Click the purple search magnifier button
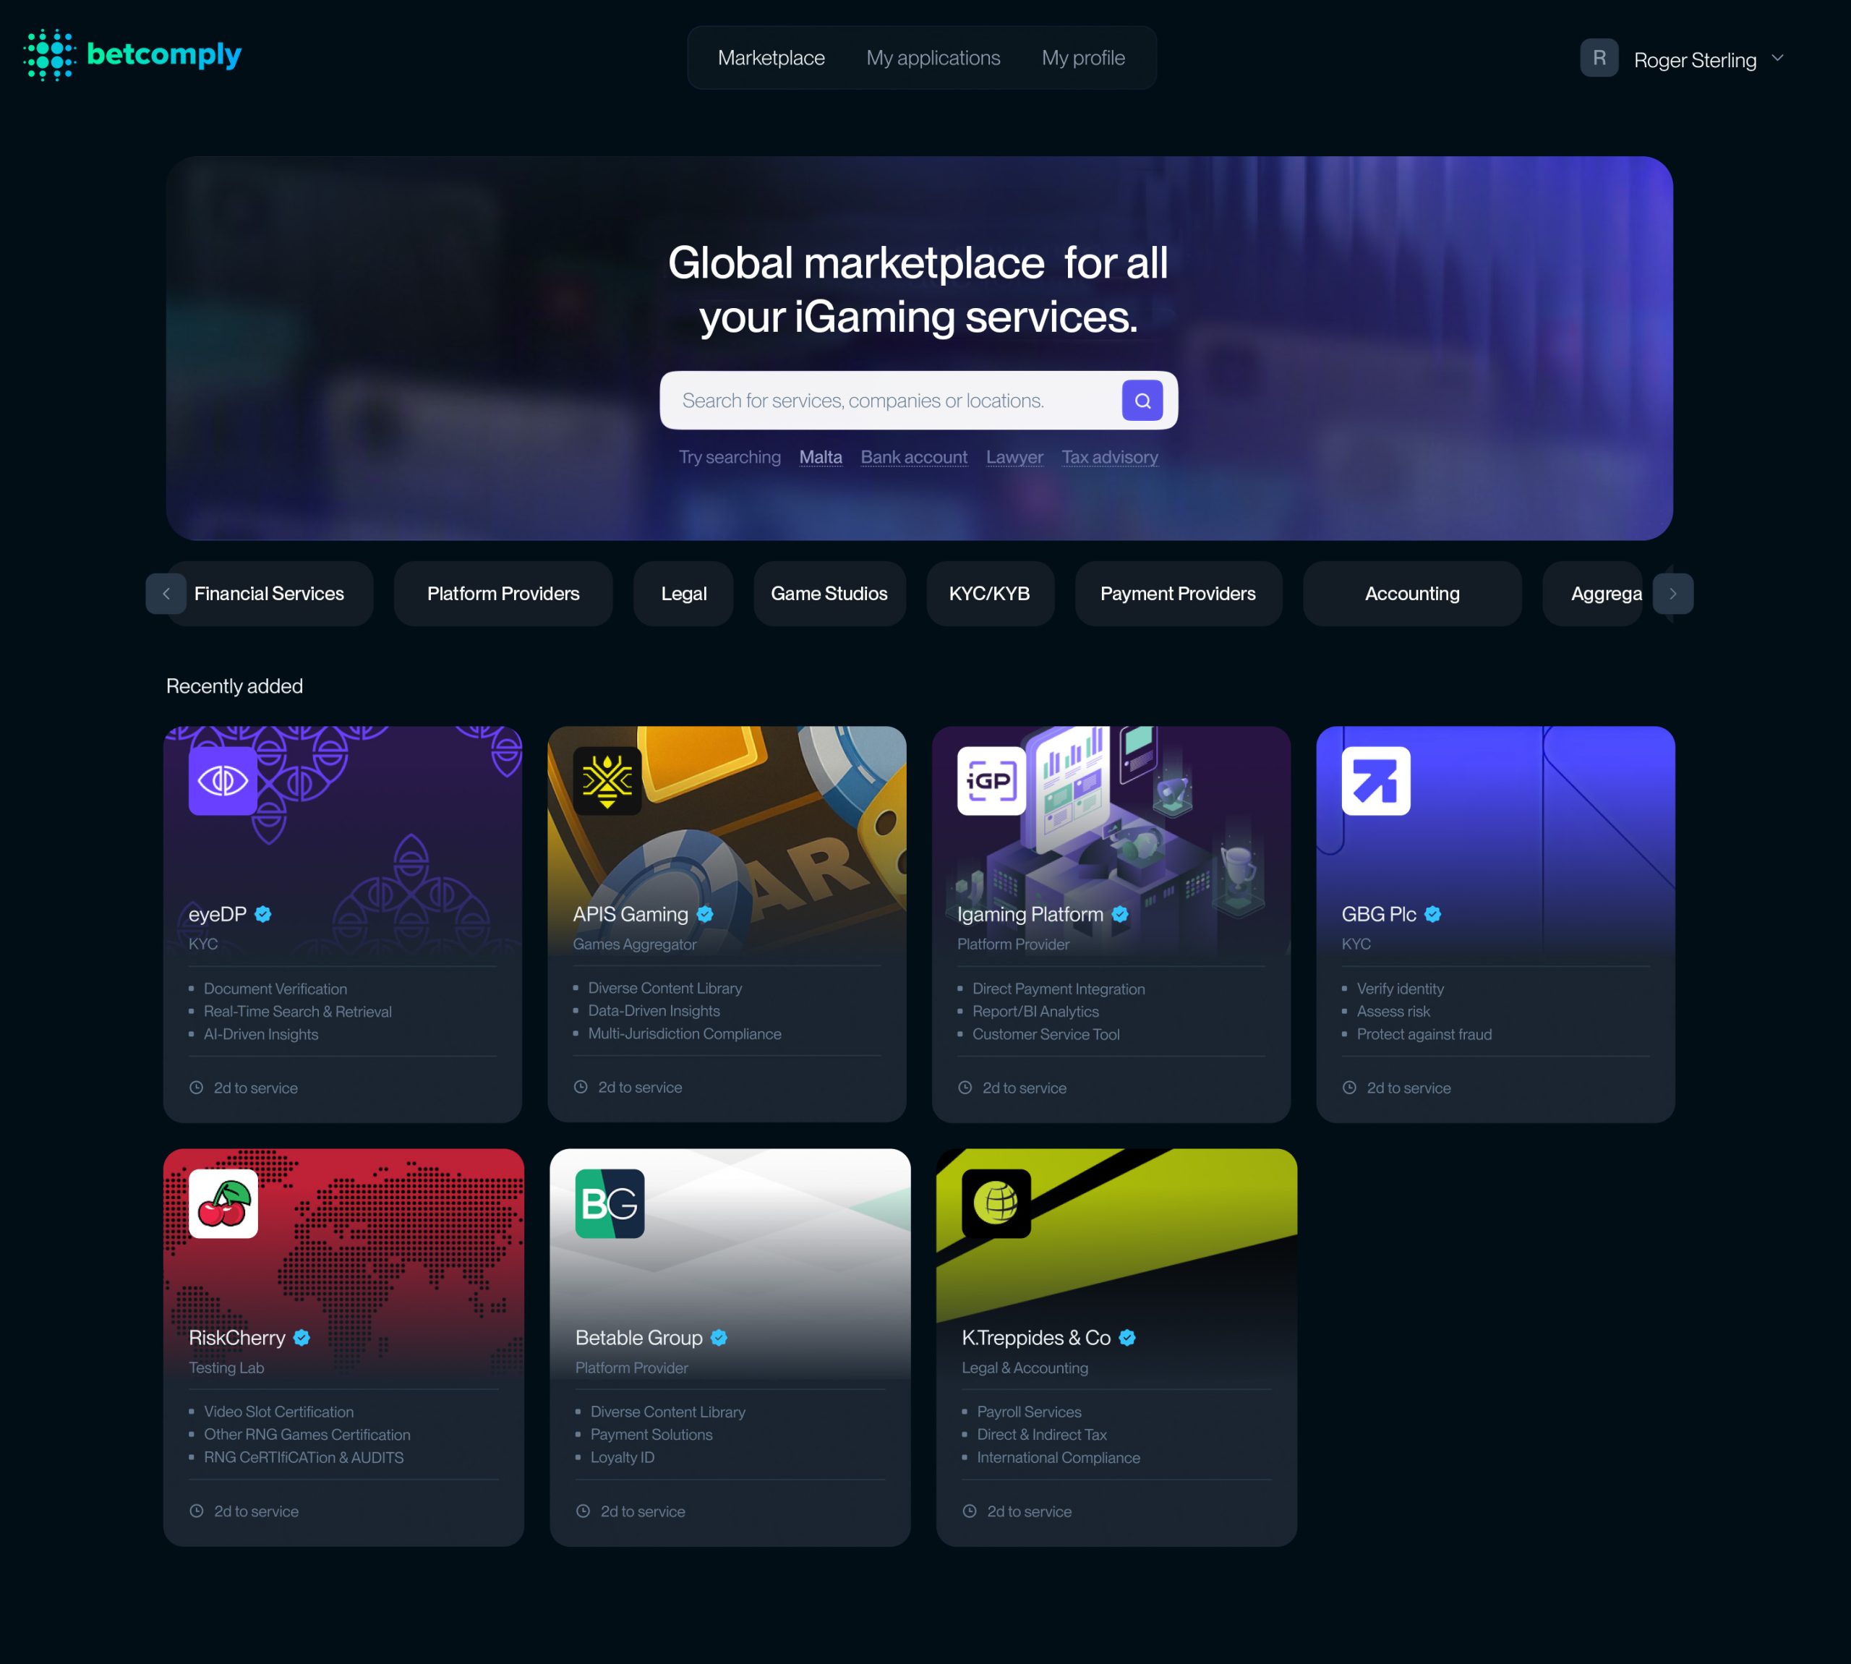 (x=1142, y=401)
